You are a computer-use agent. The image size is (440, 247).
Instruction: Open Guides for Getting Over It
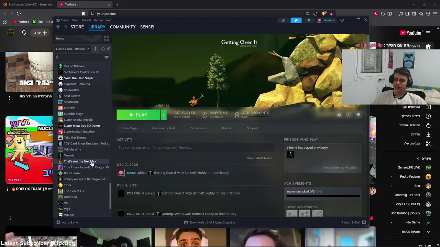[227, 128]
